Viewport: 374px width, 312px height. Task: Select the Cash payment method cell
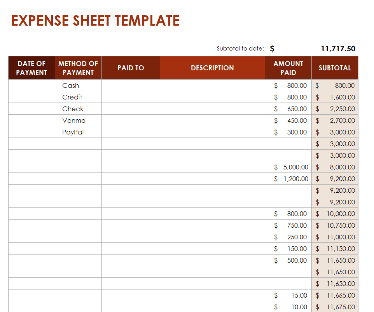(78, 85)
